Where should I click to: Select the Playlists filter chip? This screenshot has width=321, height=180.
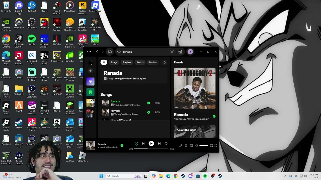pyautogui.click(x=127, y=62)
